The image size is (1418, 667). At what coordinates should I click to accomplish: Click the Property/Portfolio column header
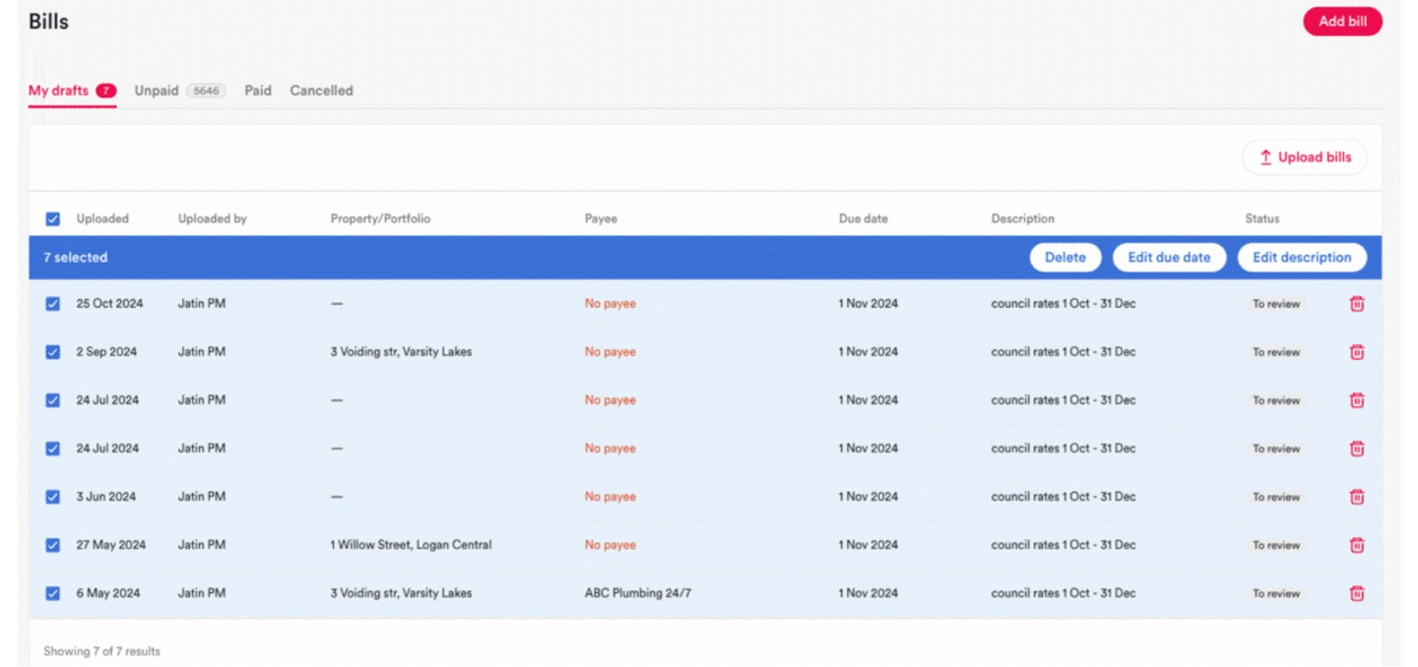click(x=380, y=219)
